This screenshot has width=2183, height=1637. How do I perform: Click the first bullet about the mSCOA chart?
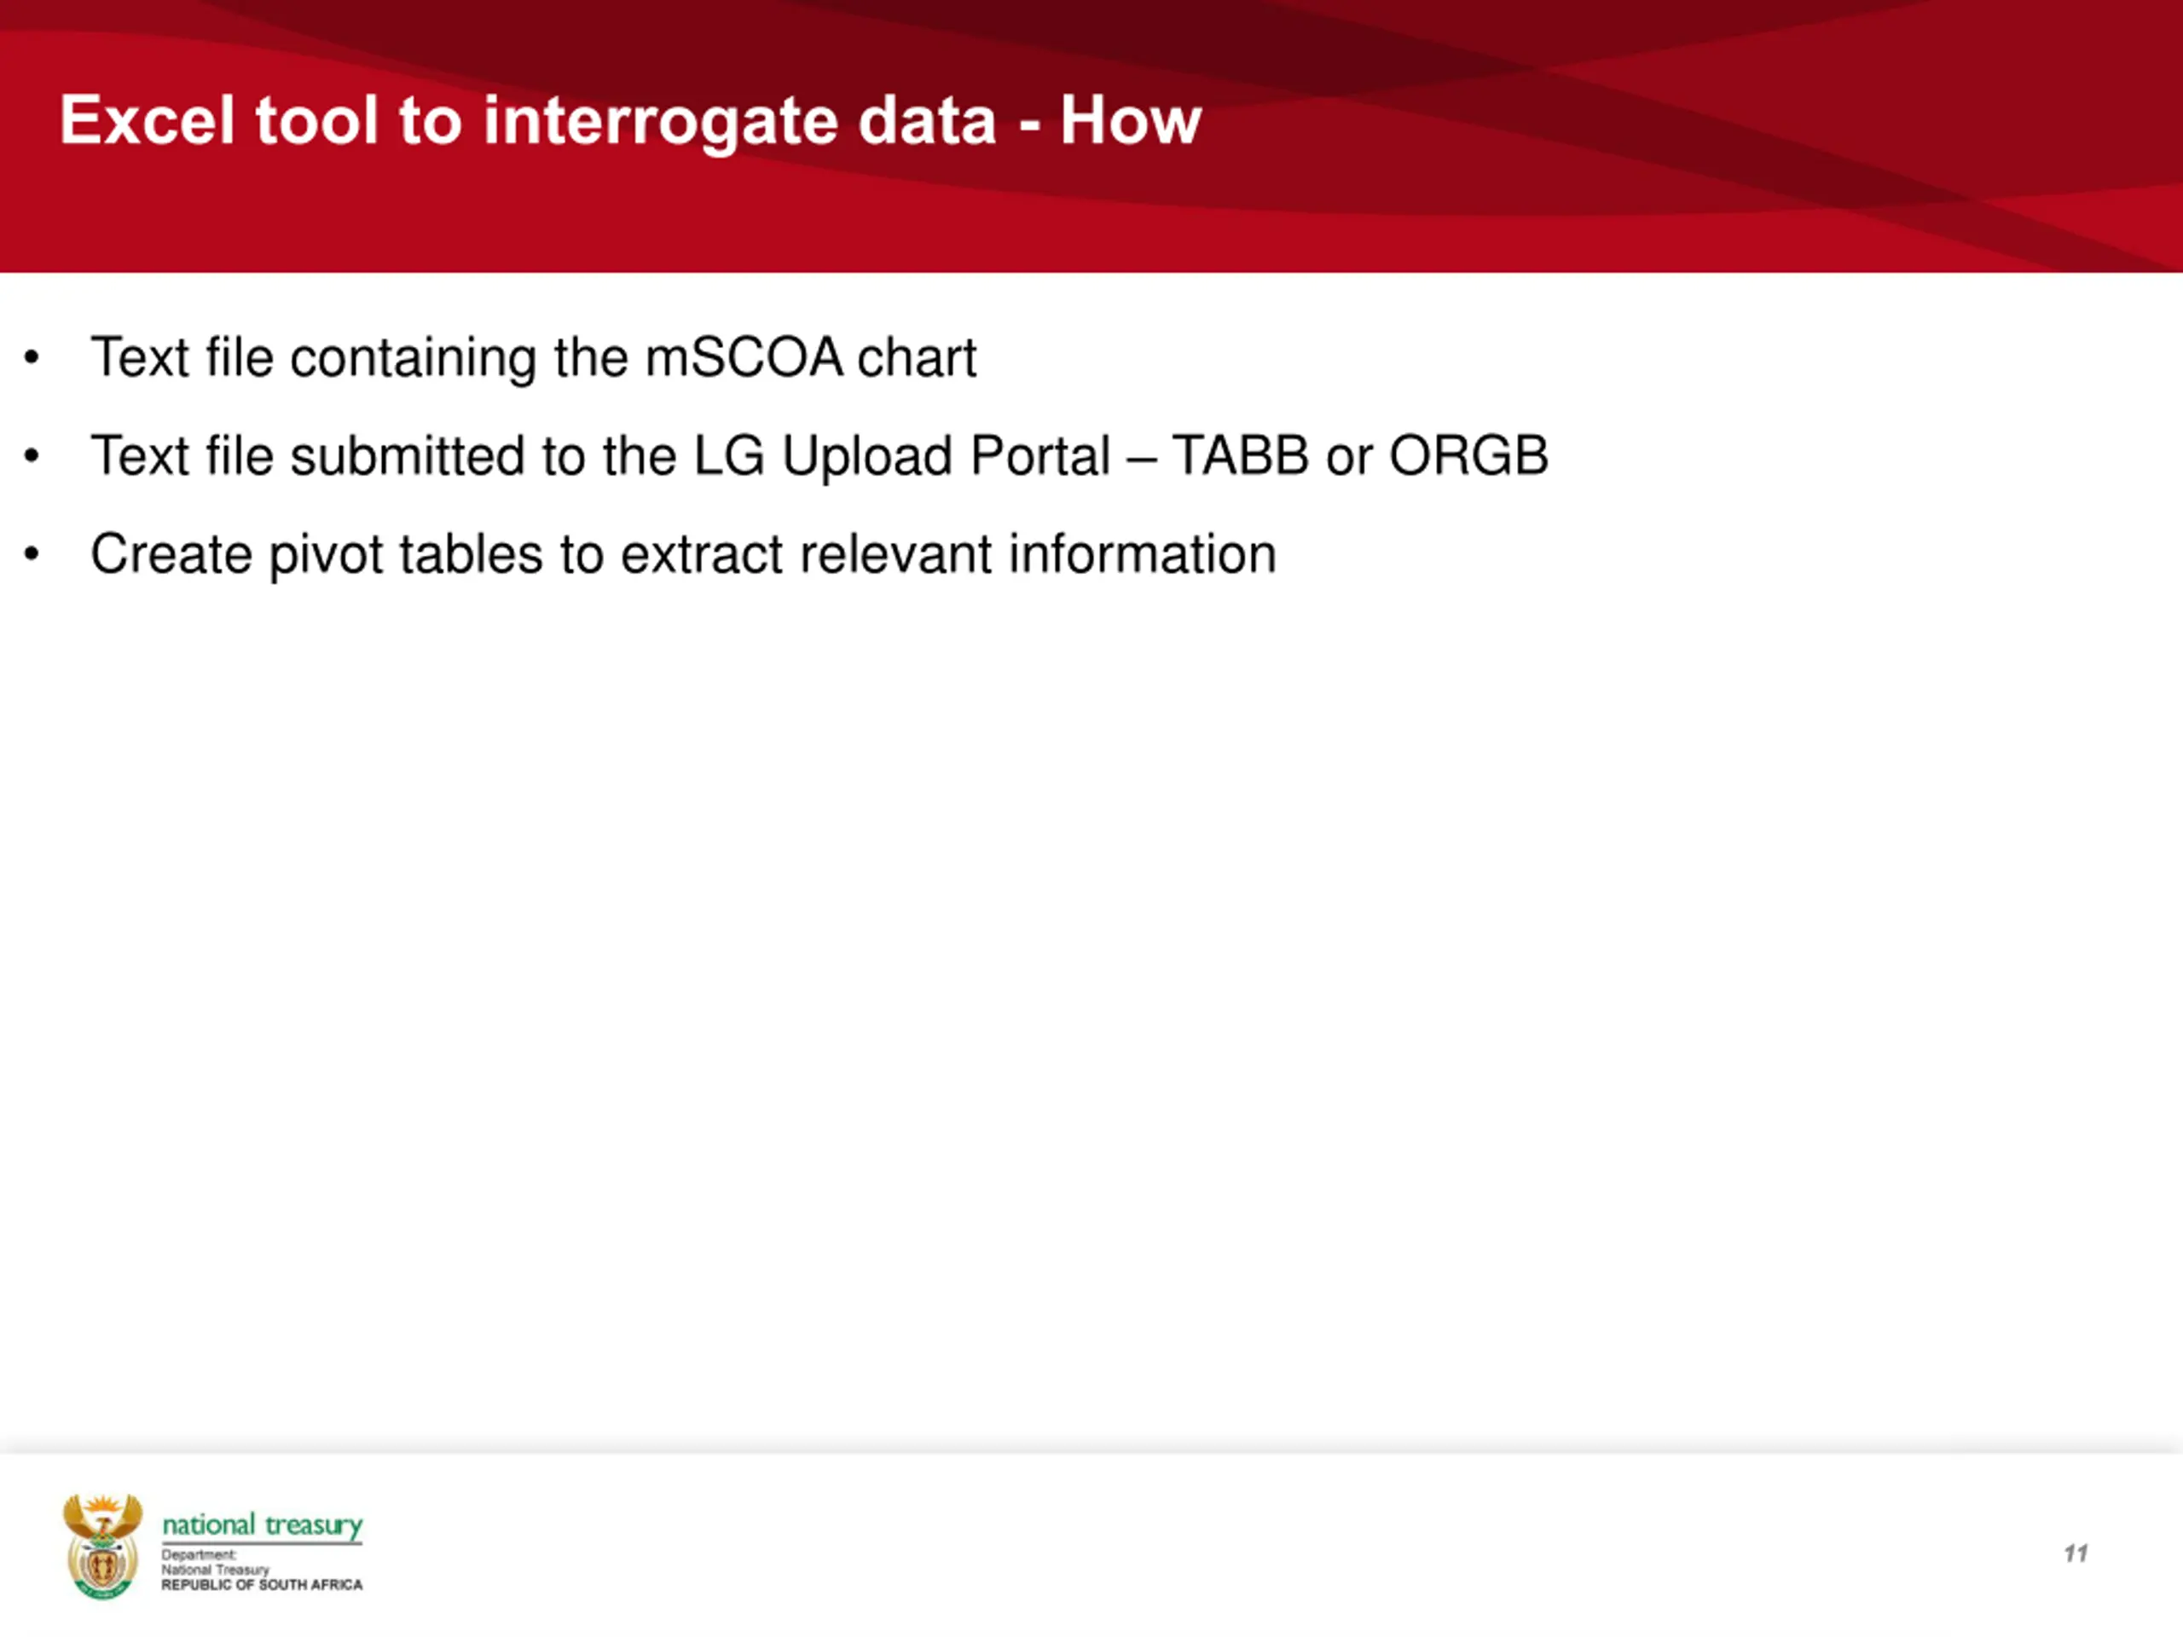tap(533, 357)
